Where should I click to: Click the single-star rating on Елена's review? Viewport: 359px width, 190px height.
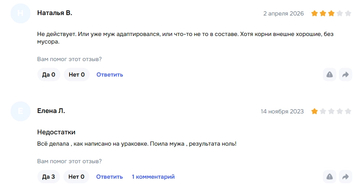pyautogui.click(x=331, y=111)
